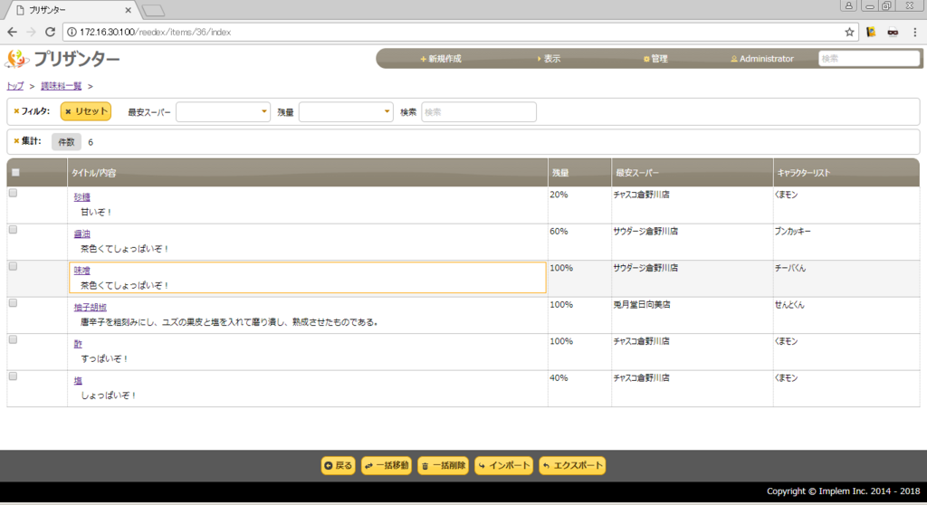Click the エクスポート button
The width and height of the screenshot is (927, 505).
click(x=572, y=465)
